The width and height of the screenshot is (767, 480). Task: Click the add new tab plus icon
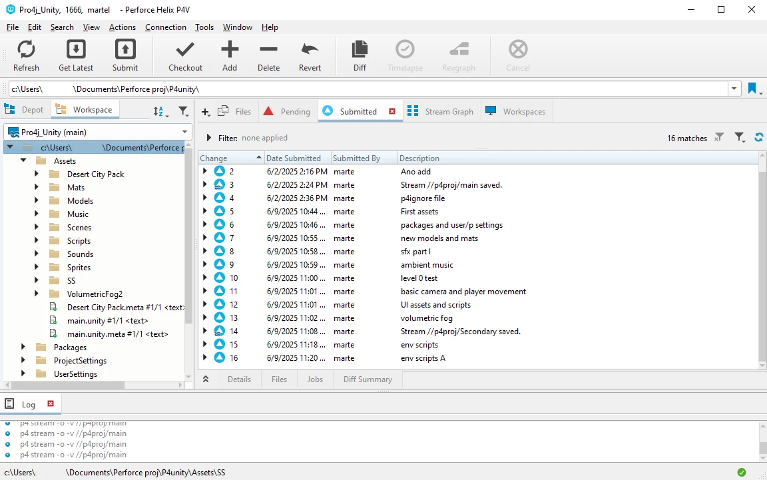tap(206, 112)
